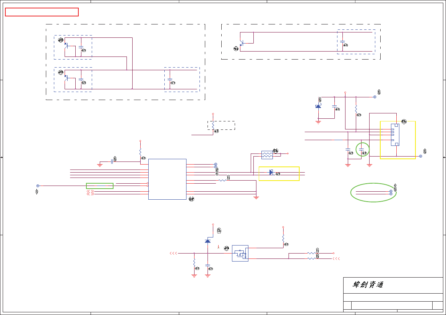
Task: Select the Zener diode beside the ground symbol
Action: pos(318,106)
